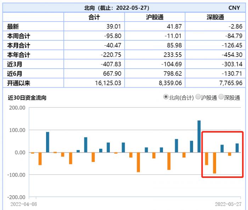This screenshot has width=248, height=210.
Task: Click the 开通以来 row label
Action: [x=18, y=83]
